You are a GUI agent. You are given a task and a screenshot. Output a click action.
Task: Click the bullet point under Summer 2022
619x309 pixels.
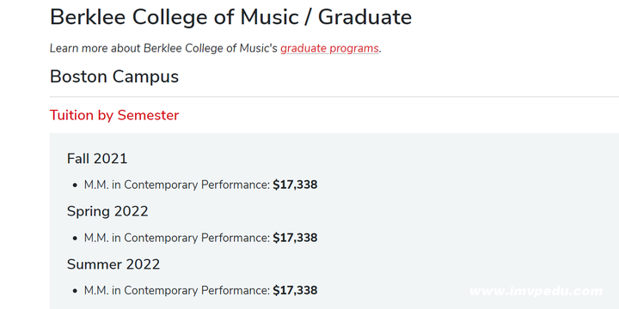75,291
